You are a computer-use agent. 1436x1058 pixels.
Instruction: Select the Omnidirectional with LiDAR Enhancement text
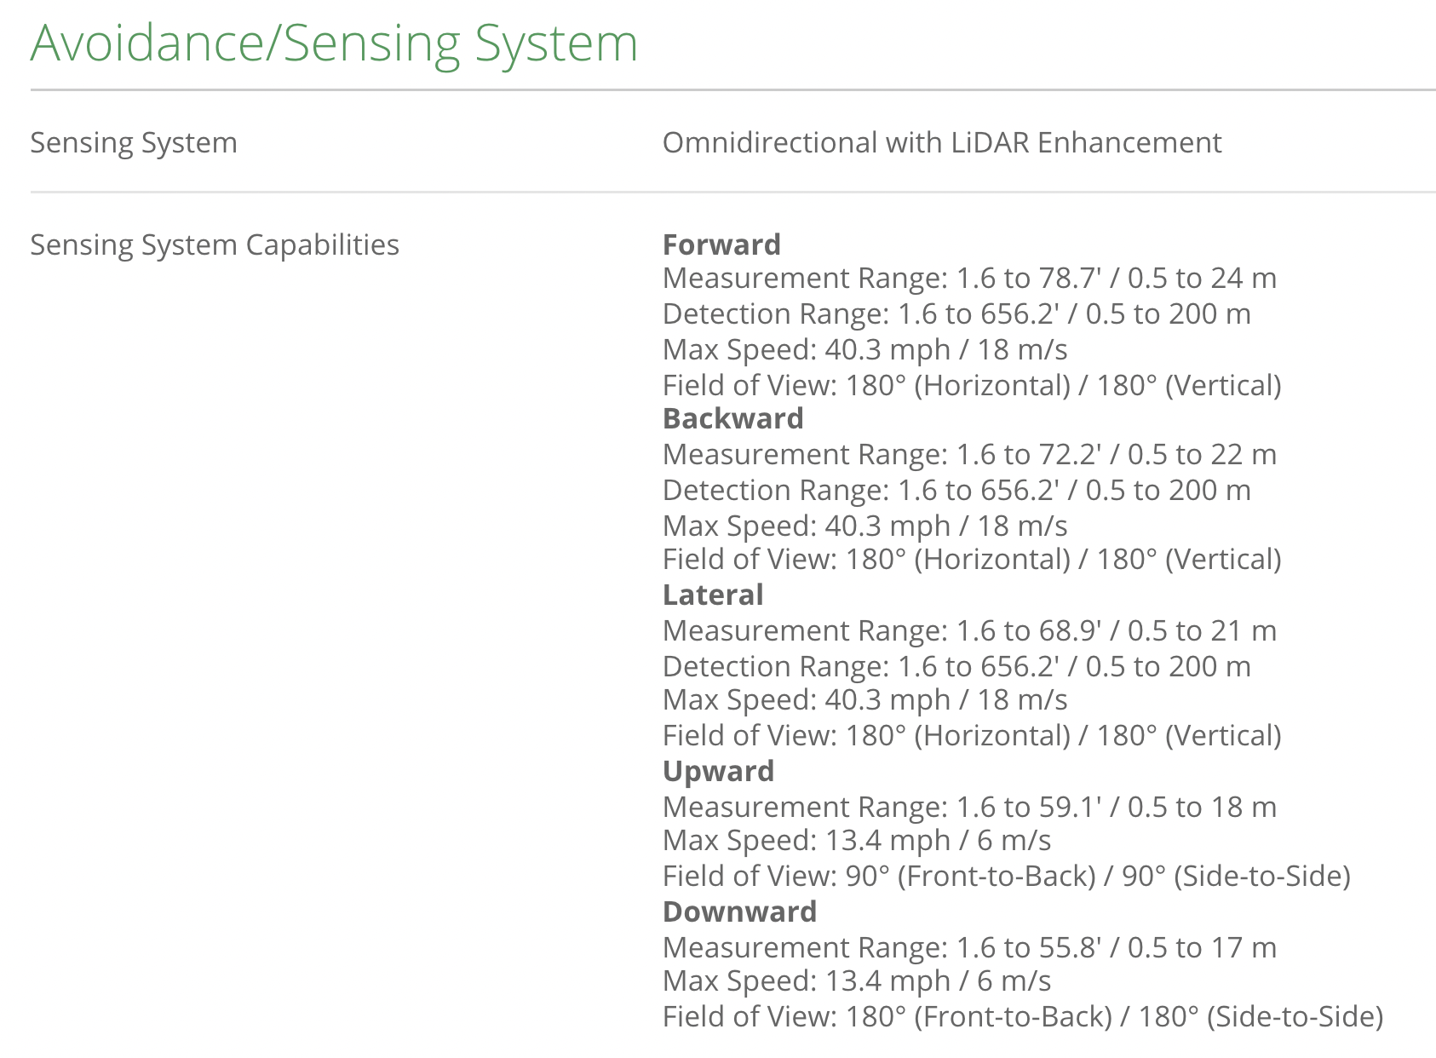click(x=941, y=142)
